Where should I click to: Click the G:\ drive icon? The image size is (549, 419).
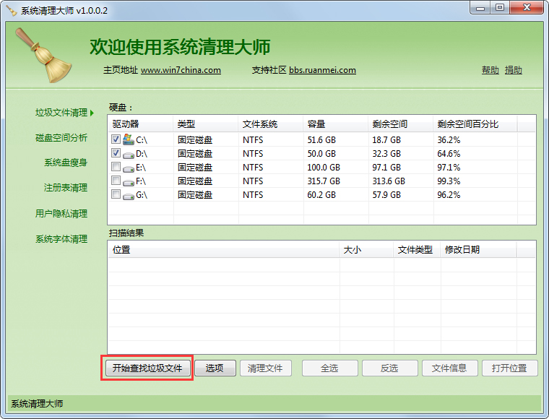(x=129, y=196)
